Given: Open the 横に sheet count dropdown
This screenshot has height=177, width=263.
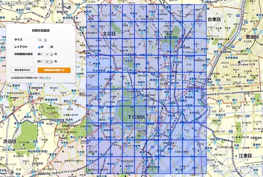Looking at the screenshot, I should click(x=49, y=54).
